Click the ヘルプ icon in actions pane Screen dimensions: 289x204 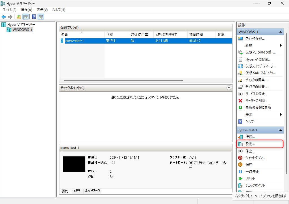pos(240,121)
